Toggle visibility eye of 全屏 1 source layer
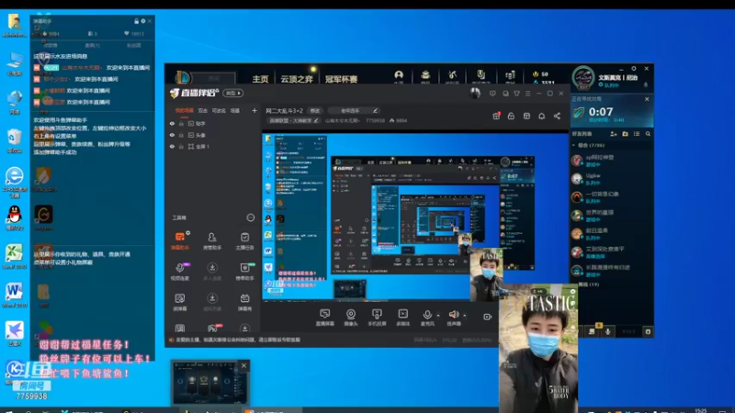735x413 pixels. pyautogui.click(x=172, y=147)
